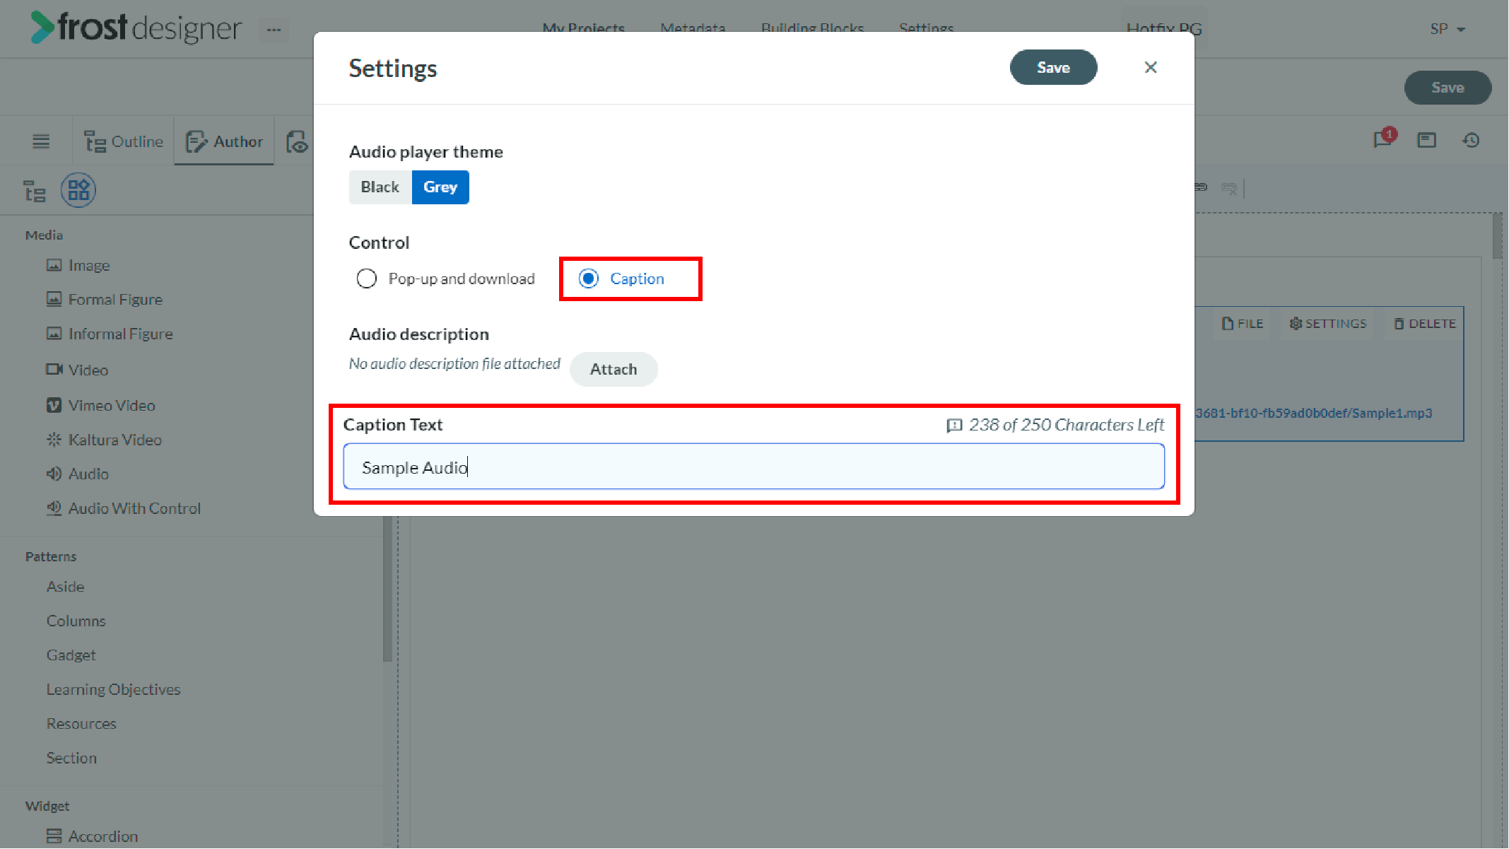Viewport: 1509px width, 849px height.
Task: Show the outline tree view icon
Action: pos(35,191)
